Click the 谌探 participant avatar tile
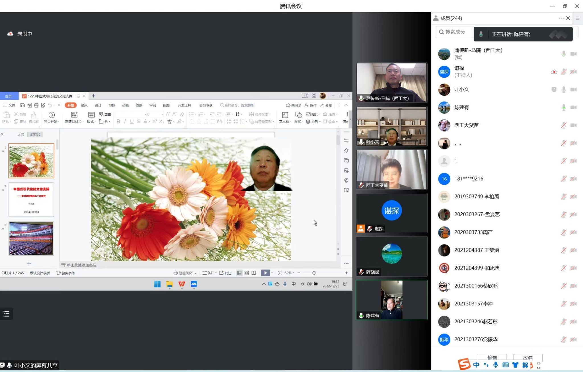The image size is (583, 372). (391, 211)
